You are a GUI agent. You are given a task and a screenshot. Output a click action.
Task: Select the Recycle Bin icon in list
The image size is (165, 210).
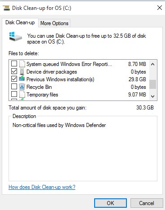coord(22,87)
